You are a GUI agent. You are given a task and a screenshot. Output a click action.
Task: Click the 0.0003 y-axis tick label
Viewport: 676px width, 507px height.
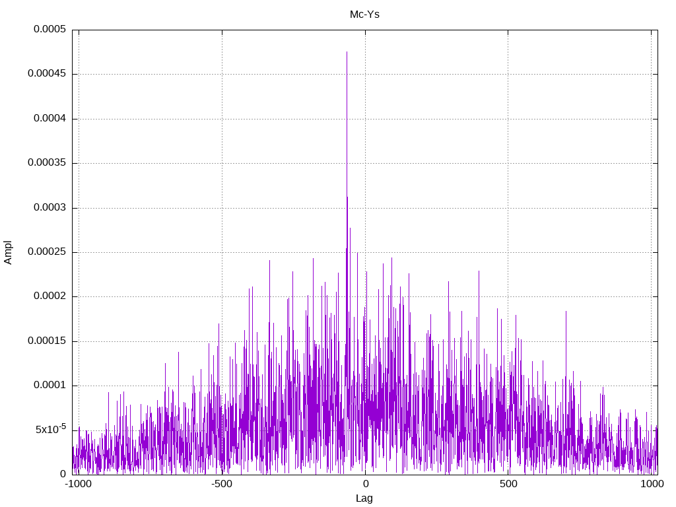pyautogui.click(x=50, y=207)
